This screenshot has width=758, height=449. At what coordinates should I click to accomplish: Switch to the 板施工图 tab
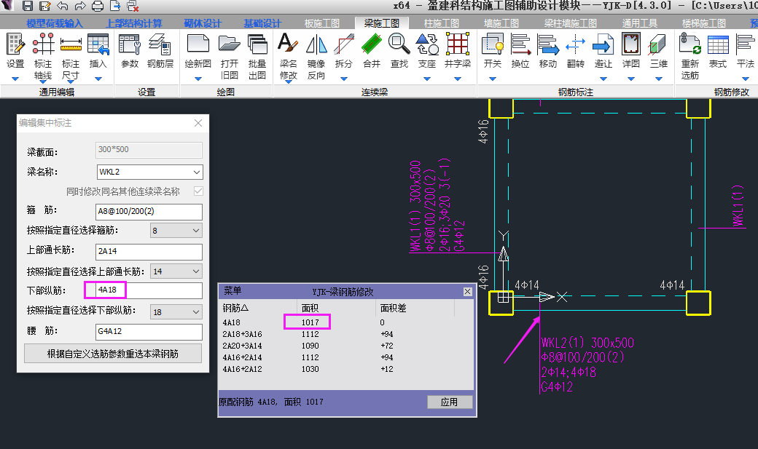[x=322, y=23]
